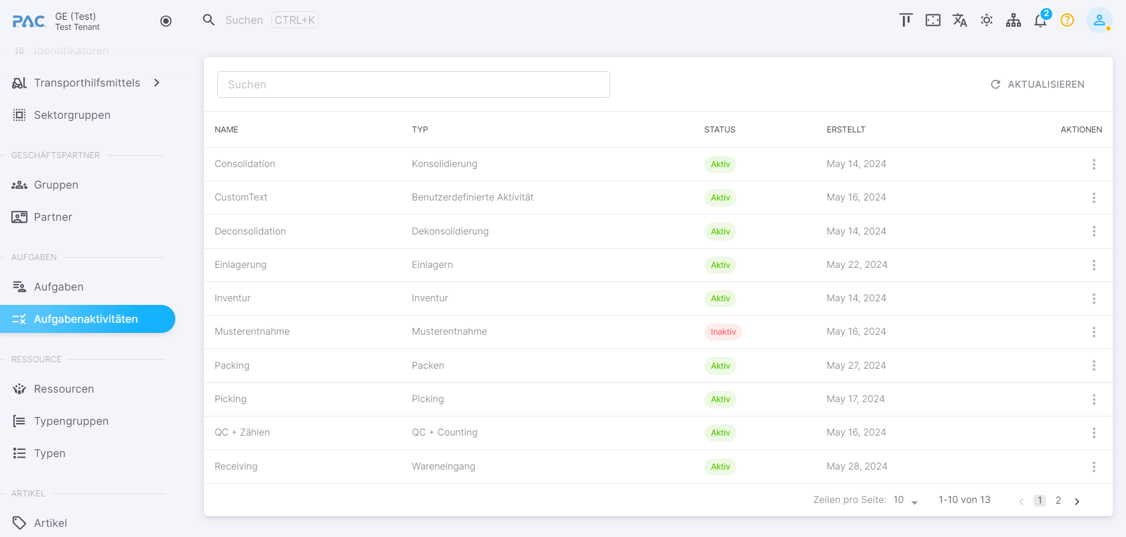Sort the table by NAME column header
The width and height of the screenshot is (1126, 537).
pyautogui.click(x=227, y=129)
